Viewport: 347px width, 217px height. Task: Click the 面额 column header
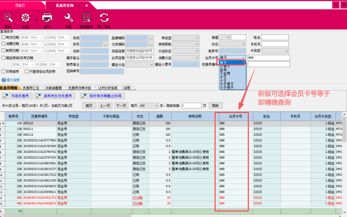tap(160, 116)
